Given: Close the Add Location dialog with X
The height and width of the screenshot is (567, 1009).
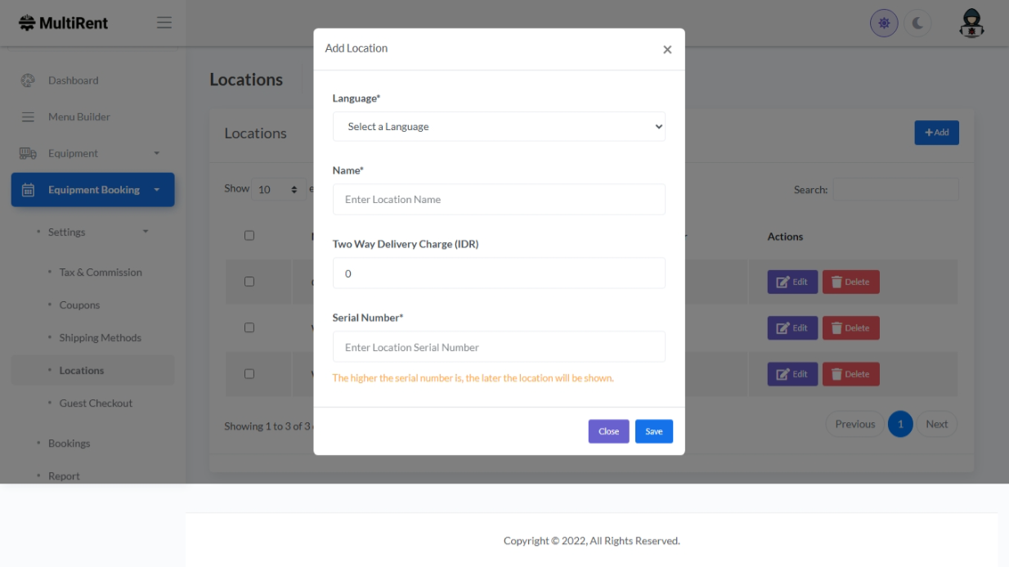Looking at the screenshot, I should click(667, 50).
